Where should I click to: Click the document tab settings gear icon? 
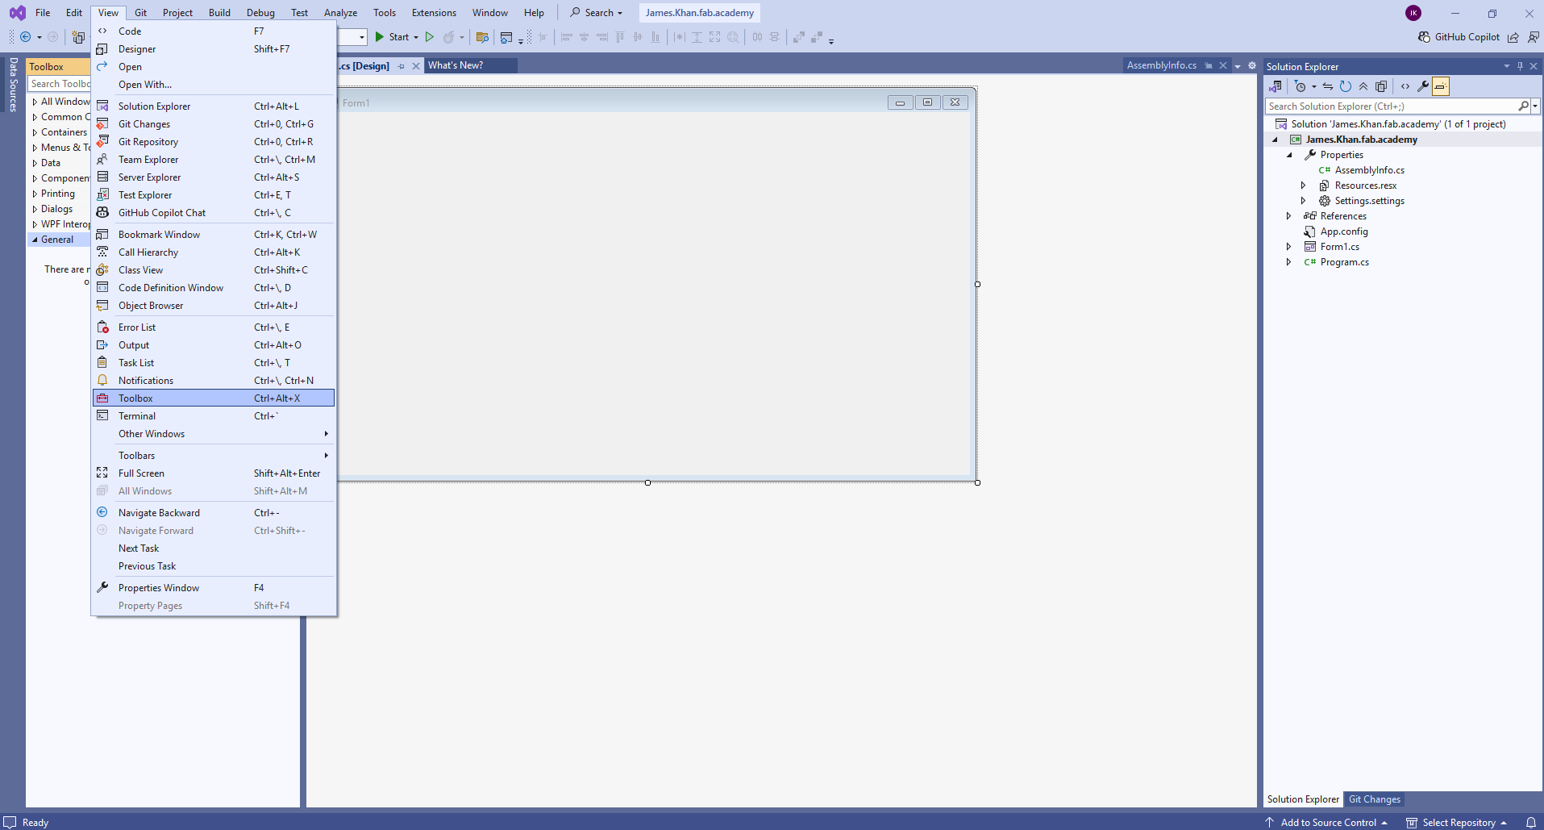(x=1252, y=66)
